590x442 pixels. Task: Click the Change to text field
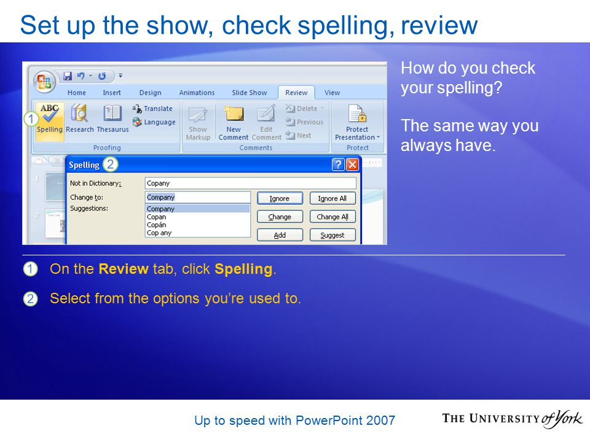click(x=197, y=197)
